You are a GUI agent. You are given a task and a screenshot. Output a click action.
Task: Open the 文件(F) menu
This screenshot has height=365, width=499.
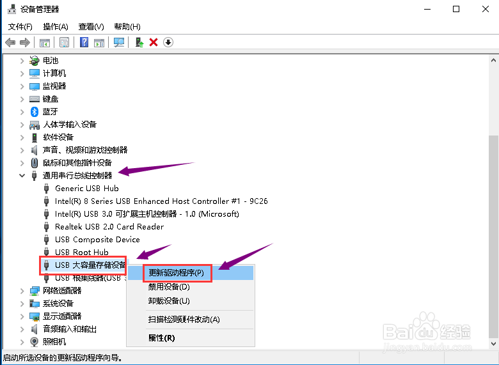[x=20, y=26]
